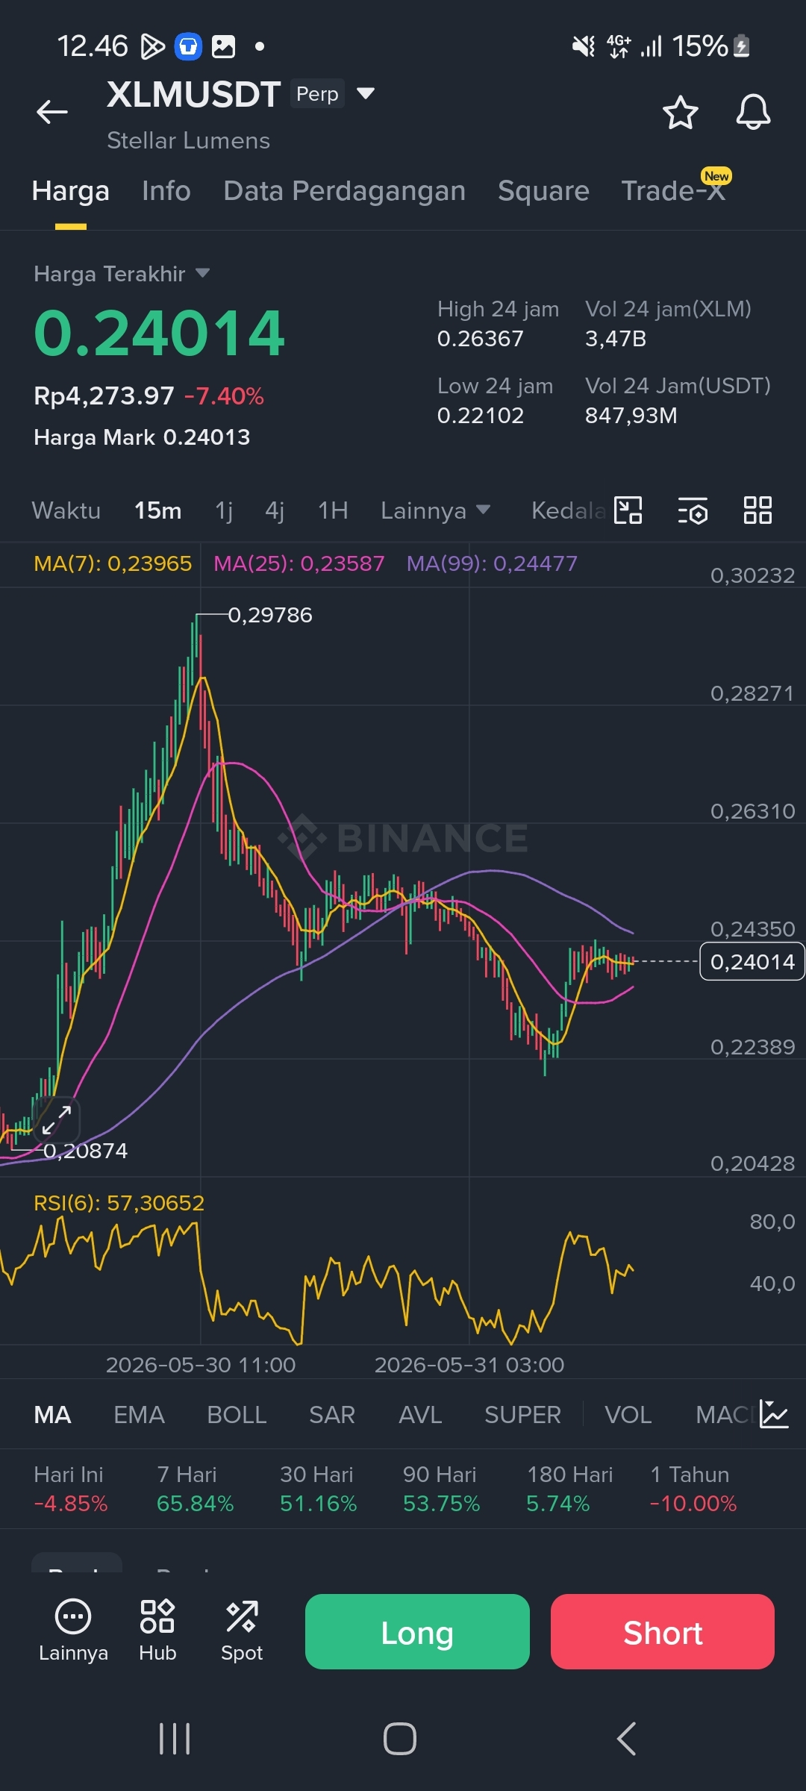Tap the 0,29786 chart high label
Image resolution: width=806 pixels, height=1791 pixels.
coord(269,615)
